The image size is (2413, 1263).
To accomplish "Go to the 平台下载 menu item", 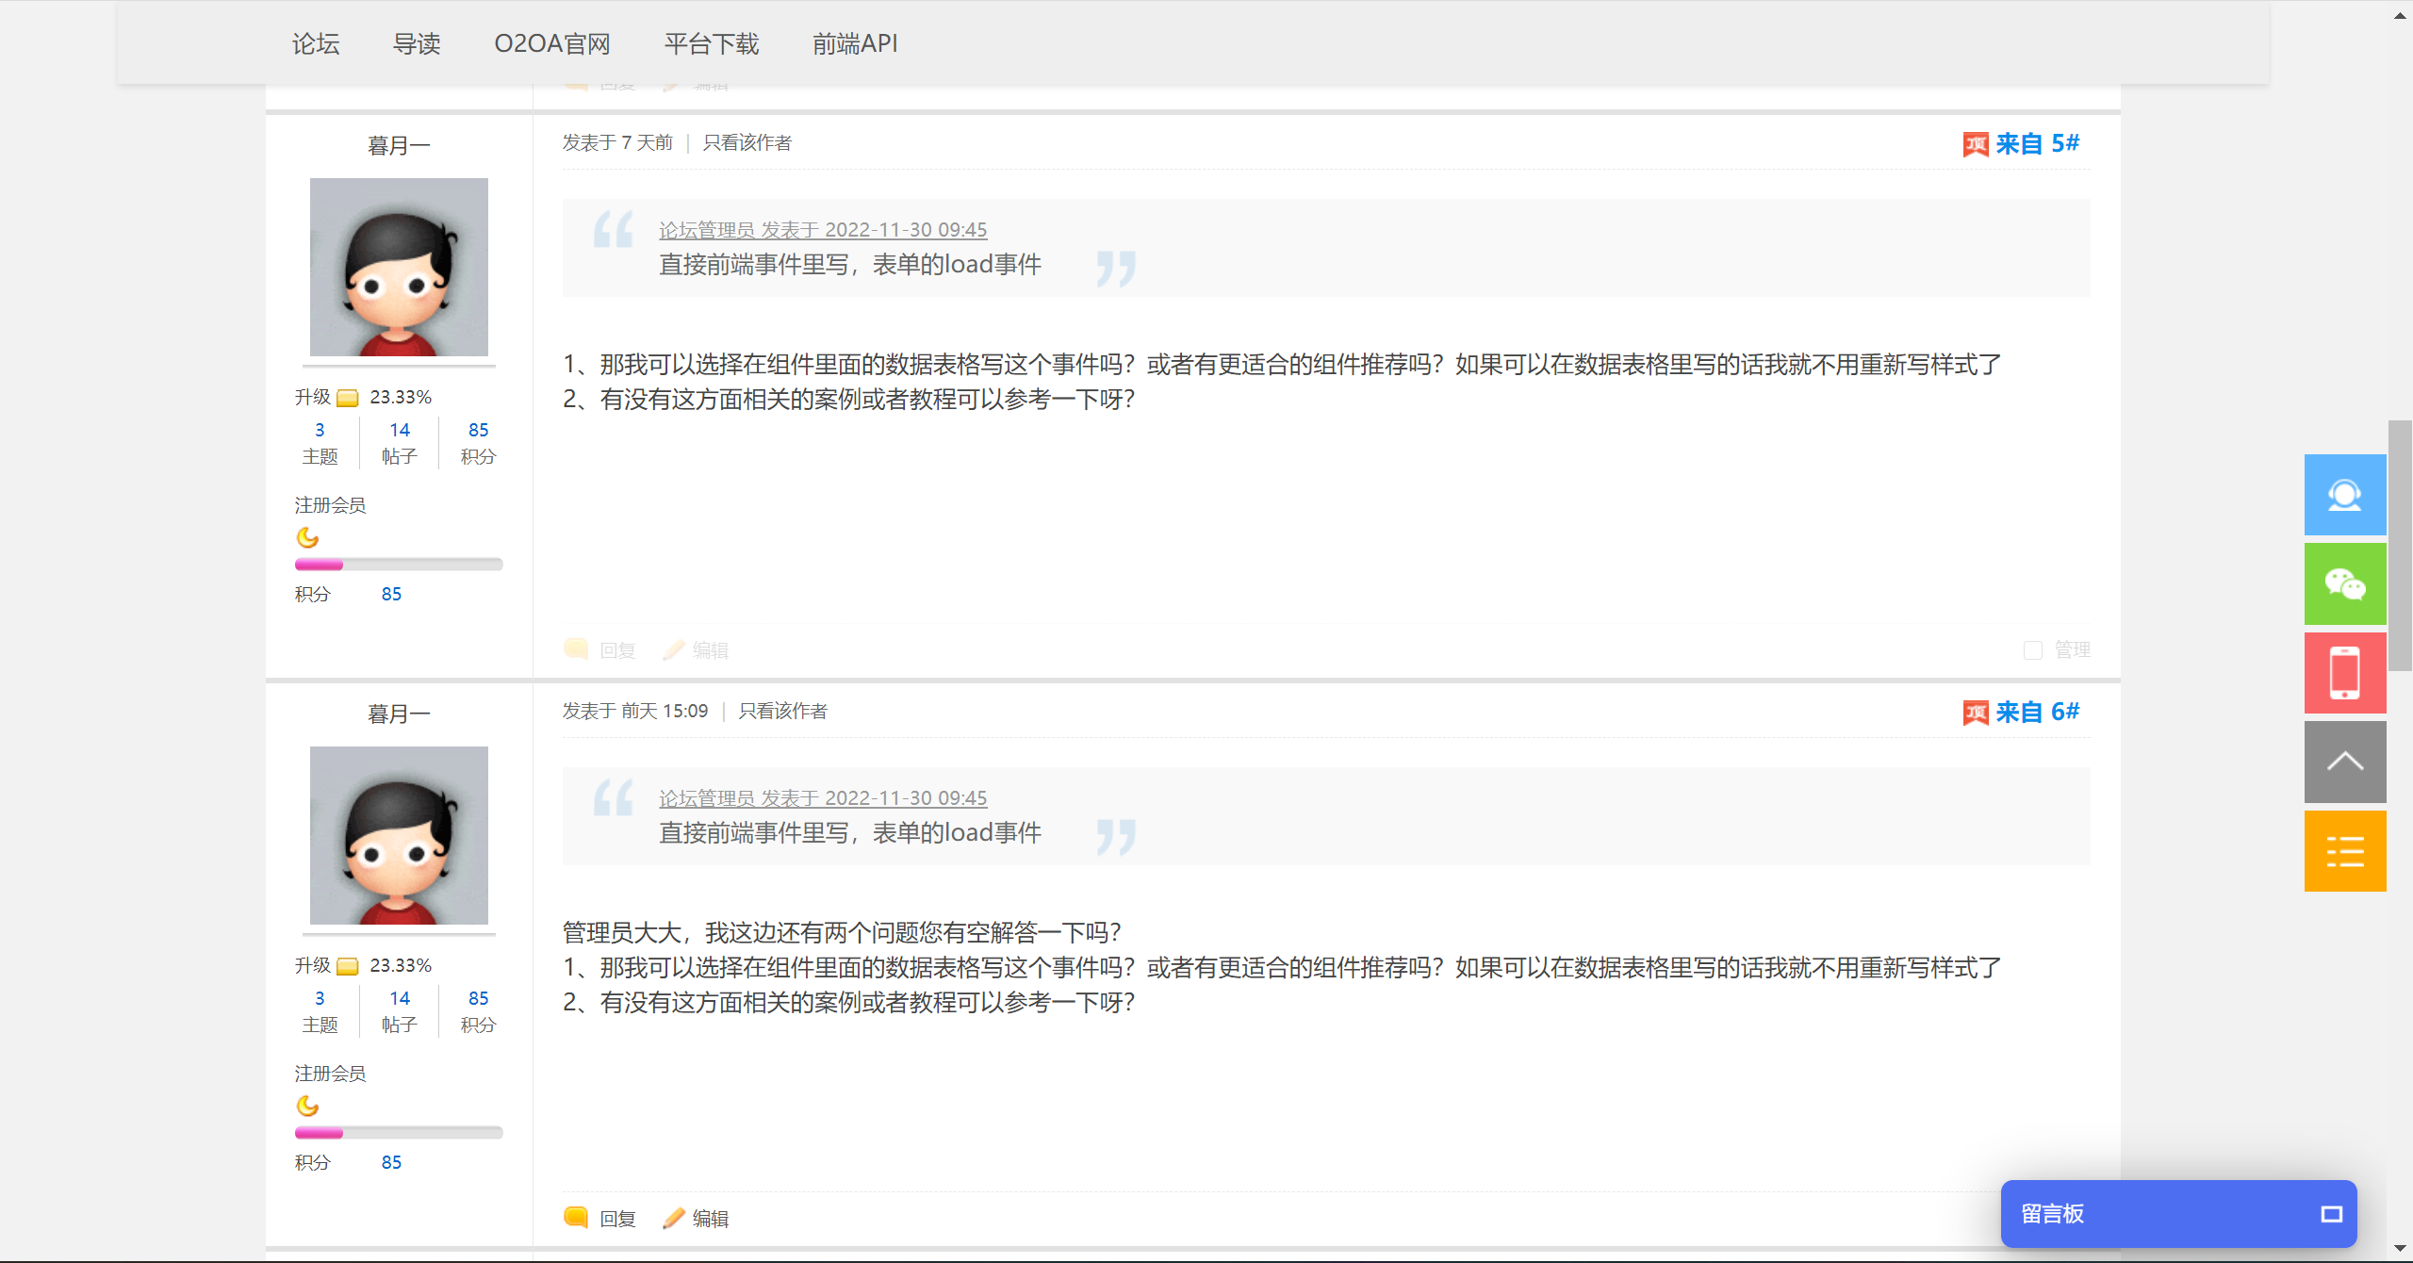I will click(711, 43).
